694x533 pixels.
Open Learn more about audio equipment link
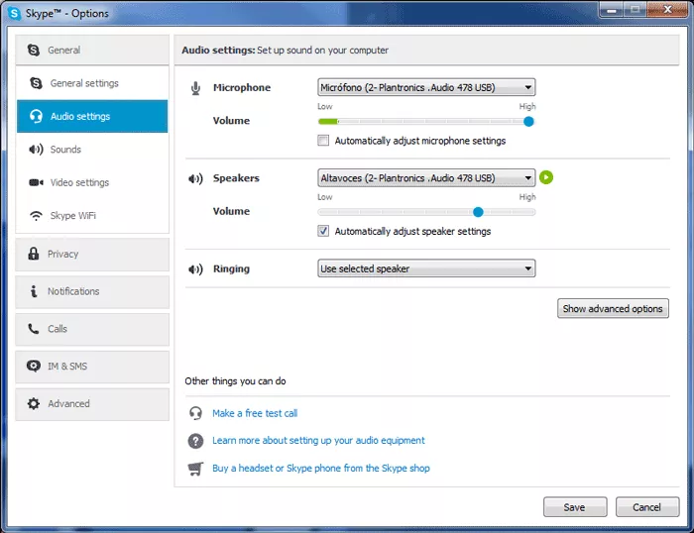pyautogui.click(x=318, y=441)
